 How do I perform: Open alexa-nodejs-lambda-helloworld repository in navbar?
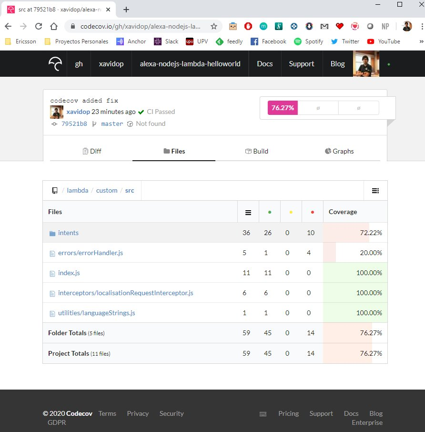[x=190, y=63]
